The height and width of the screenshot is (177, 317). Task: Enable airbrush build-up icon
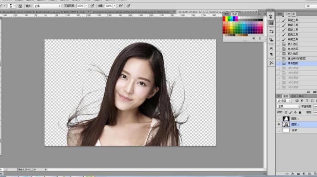coord(121,6)
